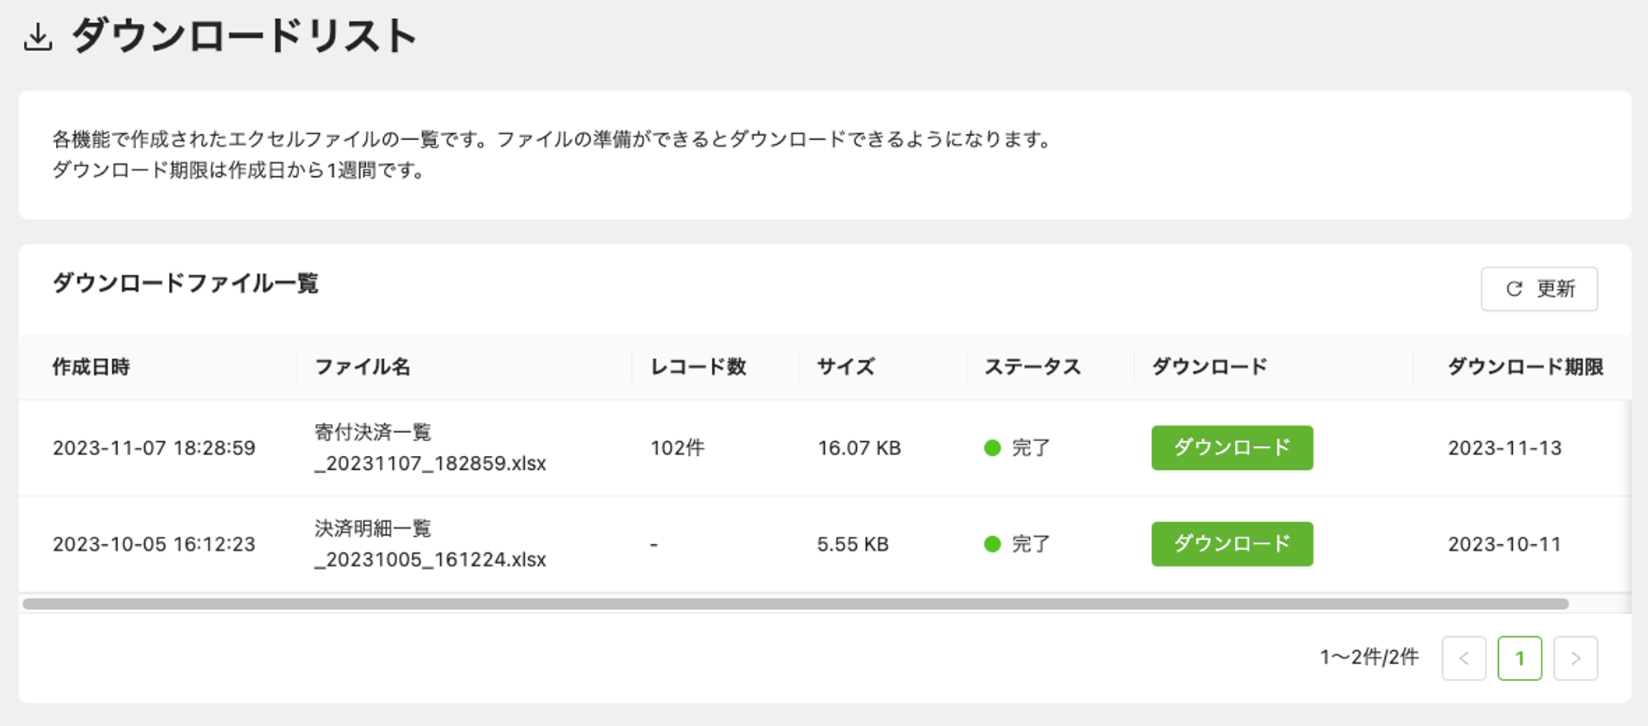Download the 寄付決済一覧 xlsx file
This screenshot has height=726, width=1648.
1231,448
